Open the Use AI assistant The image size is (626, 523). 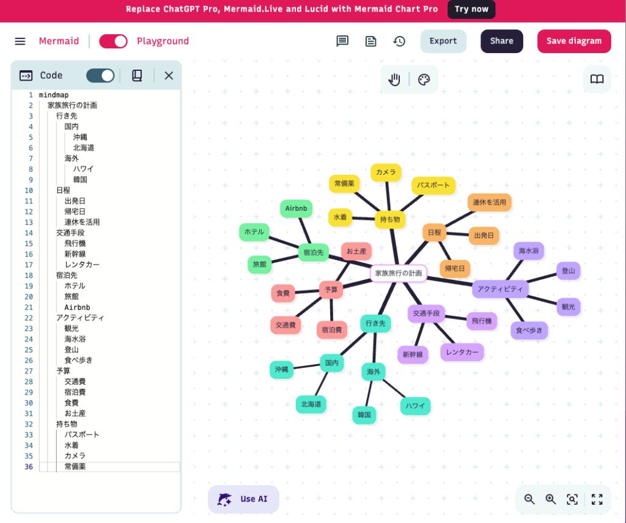243,499
